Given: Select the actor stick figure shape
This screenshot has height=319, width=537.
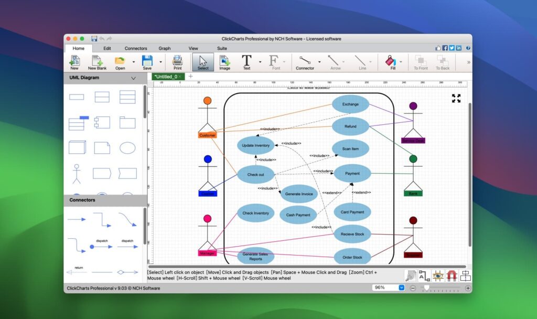Looking at the screenshot, I should point(77,174).
